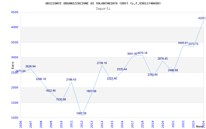
Task: Click the Euro axis label
Action: [x=13, y=66]
